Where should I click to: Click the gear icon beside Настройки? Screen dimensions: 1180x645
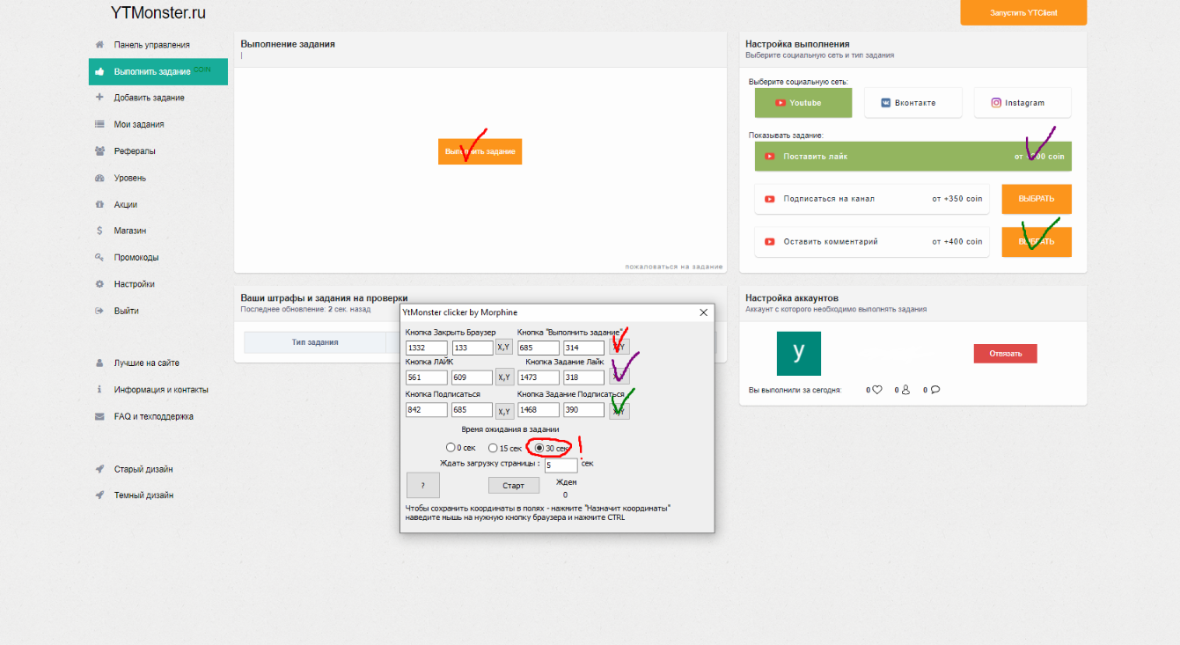(99, 284)
